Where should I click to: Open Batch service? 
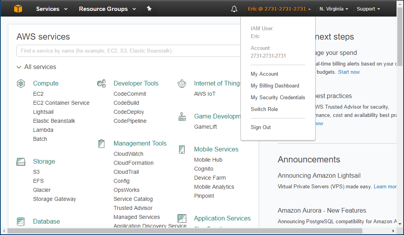[x=40, y=139]
